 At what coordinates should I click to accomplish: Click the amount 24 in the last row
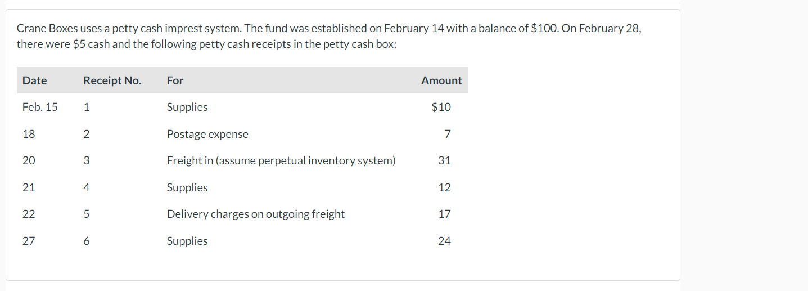(444, 241)
